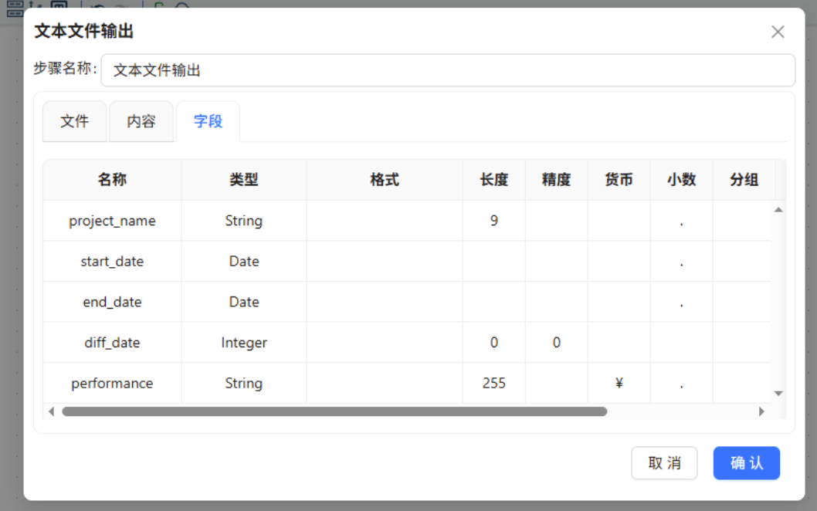Click the 格式 column header
Image resolution: width=817 pixels, height=511 pixels.
(385, 180)
